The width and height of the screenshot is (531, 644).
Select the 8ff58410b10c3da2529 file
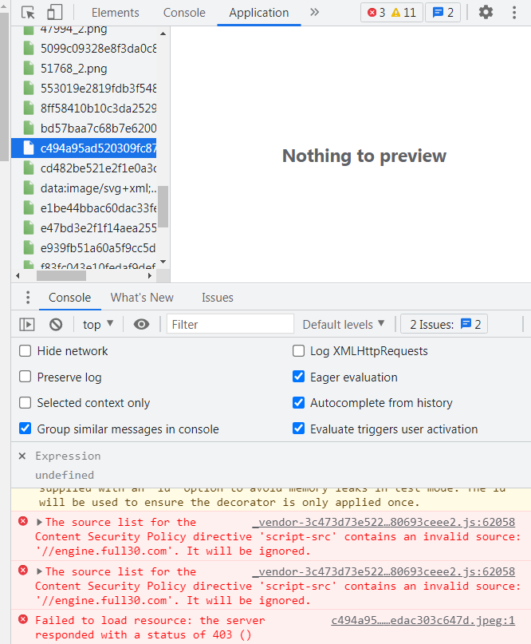(x=99, y=108)
